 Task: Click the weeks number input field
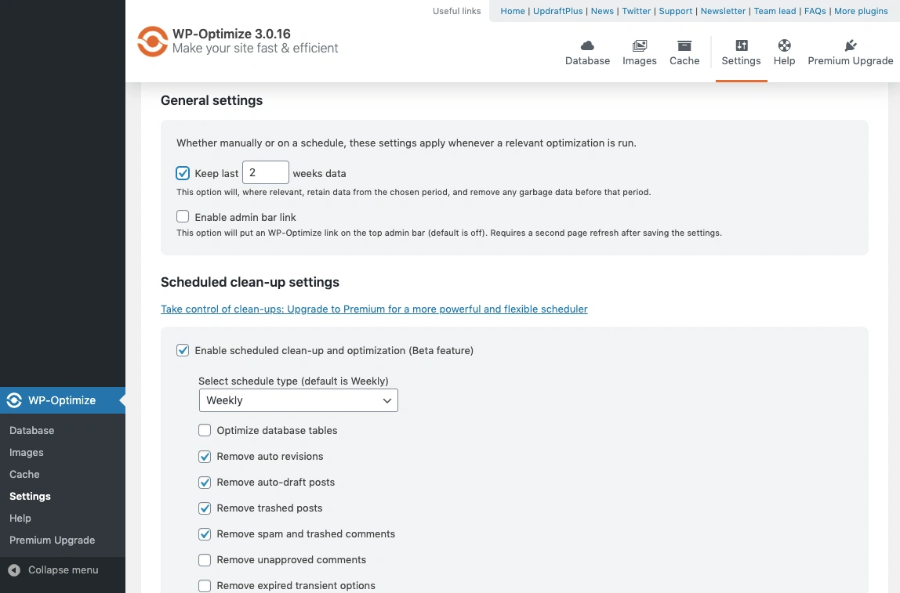point(265,173)
